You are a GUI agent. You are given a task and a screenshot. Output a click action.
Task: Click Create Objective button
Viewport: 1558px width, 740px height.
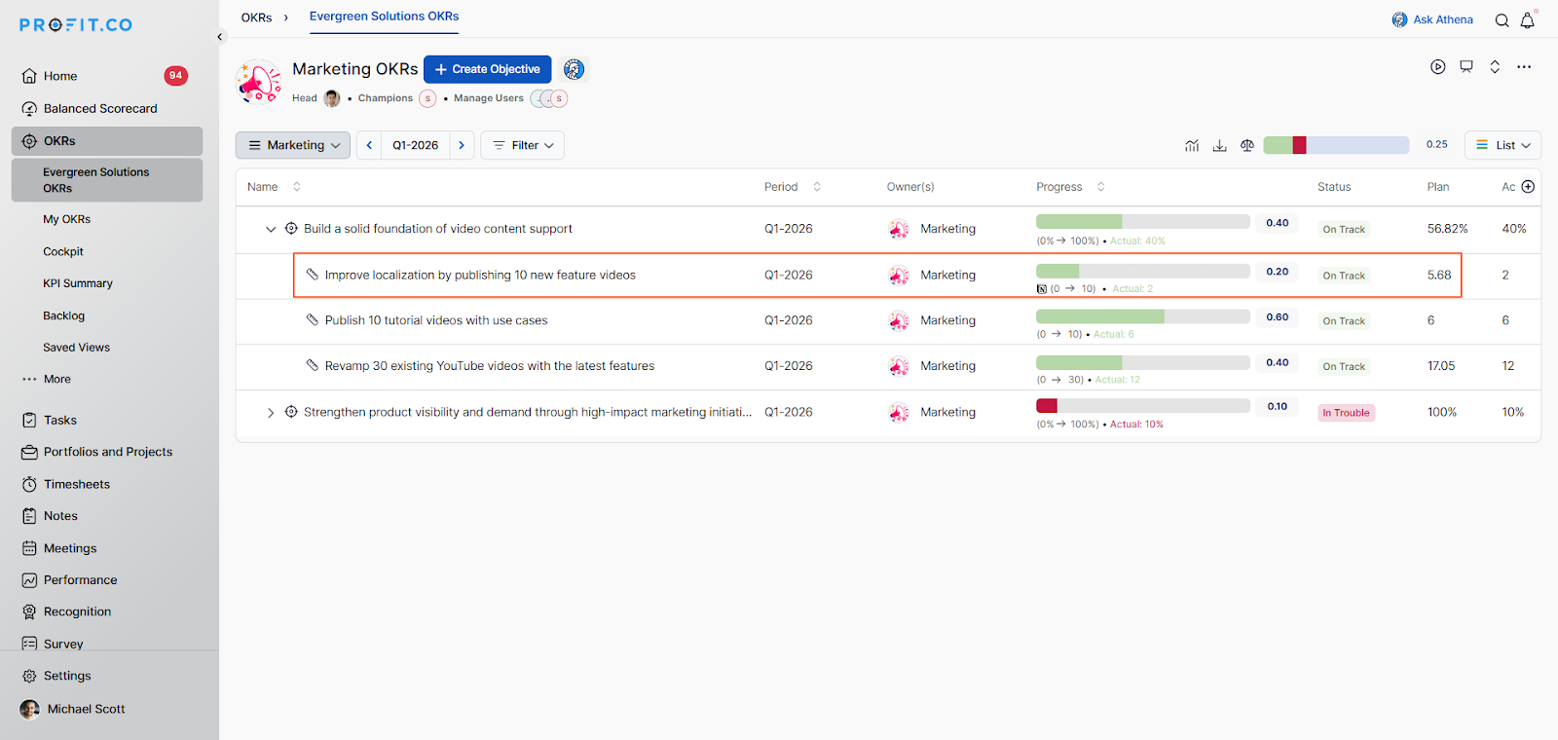pyautogui.click(x=487, y=69)
